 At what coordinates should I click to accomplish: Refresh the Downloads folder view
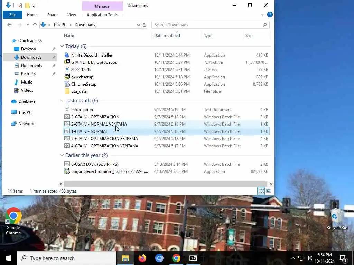145,25
